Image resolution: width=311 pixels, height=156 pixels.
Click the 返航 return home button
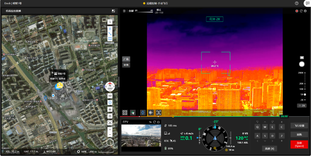(x=299, y=134)
